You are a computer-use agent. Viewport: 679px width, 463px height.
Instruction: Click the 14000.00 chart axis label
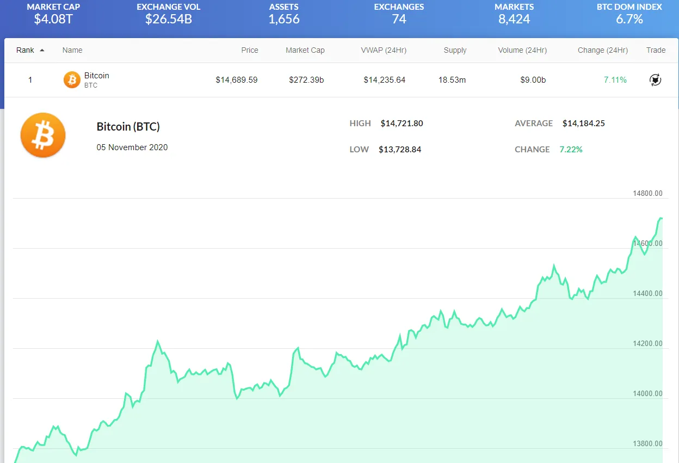click(x=647, y=393)
